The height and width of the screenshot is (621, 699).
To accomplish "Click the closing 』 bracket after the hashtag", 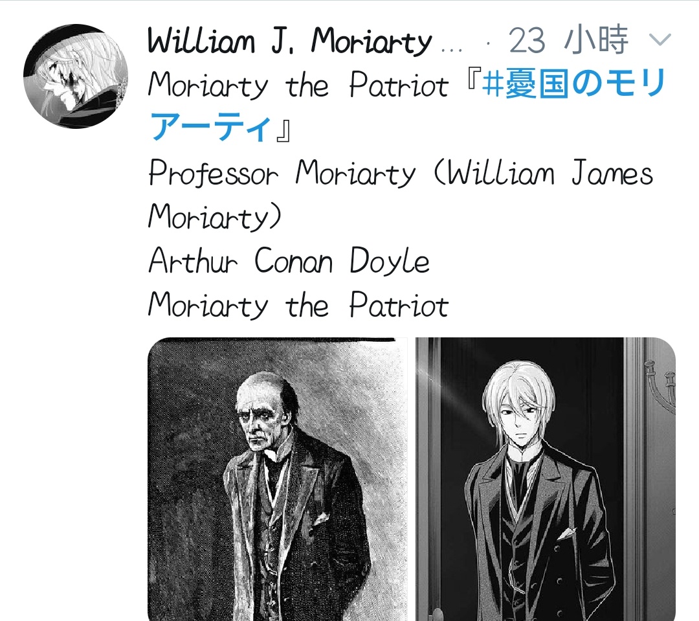I will (x=283, y=128).
